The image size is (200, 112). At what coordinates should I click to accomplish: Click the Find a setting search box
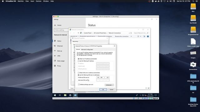tap(61, 30)
